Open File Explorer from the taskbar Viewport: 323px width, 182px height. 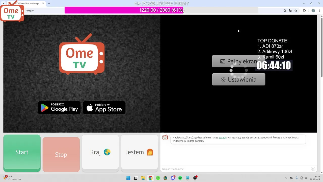coord(143,178)
